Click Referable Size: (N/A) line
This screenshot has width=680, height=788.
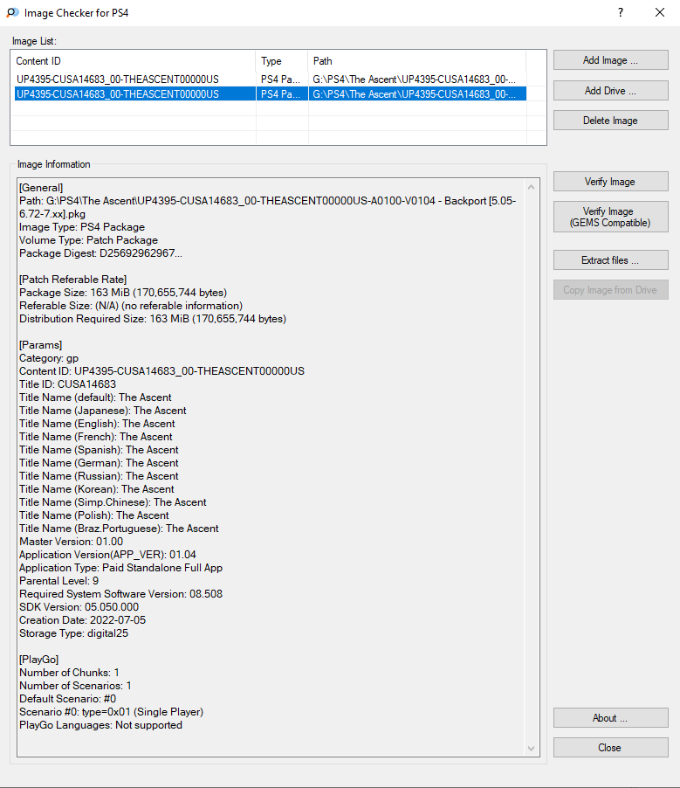pyautogui.click(x=131, y=306)
